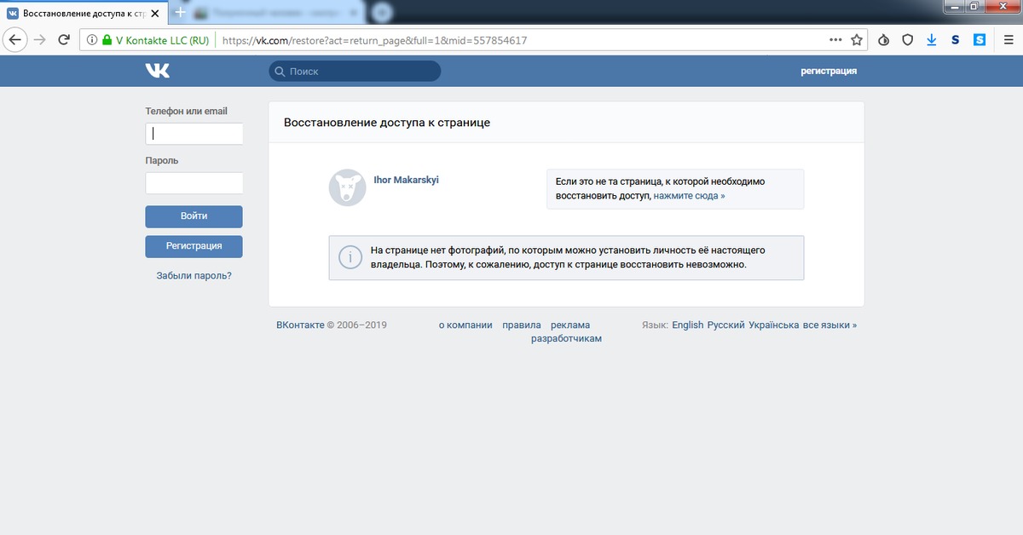Click the browser back arrow button

(15, 39)
